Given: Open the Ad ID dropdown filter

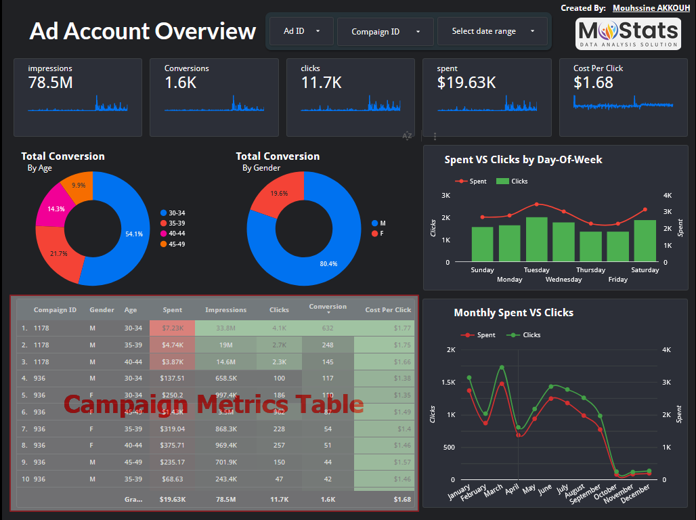Looking at the screenshot, I should click(x=299, y=31).
